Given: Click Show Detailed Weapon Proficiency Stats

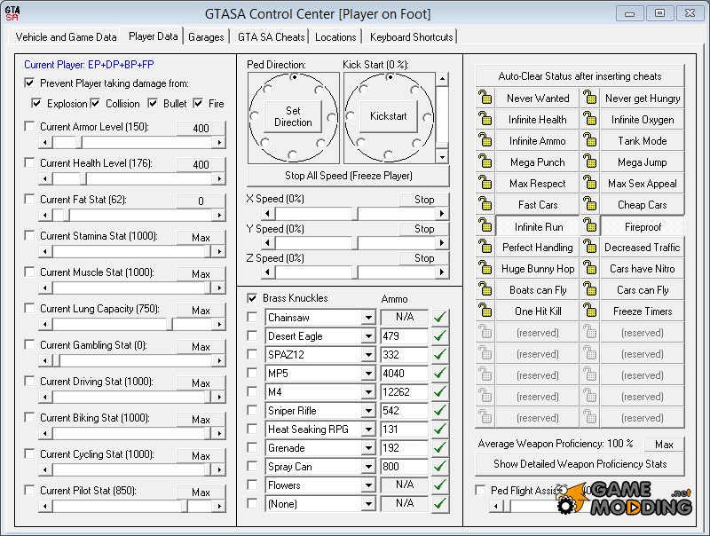Looking at the screenshot, I should coord(580,464).
